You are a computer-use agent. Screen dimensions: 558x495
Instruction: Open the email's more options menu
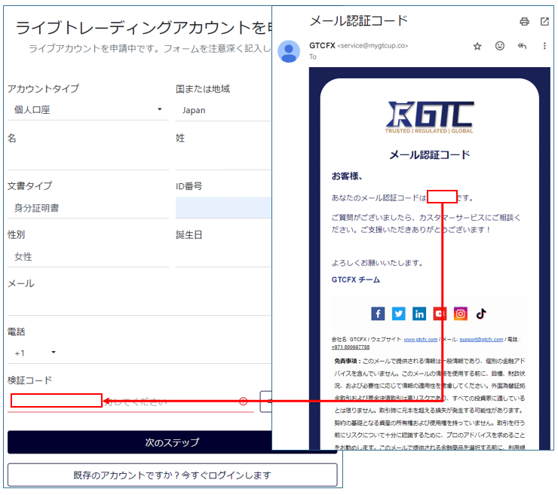point(544,46)
